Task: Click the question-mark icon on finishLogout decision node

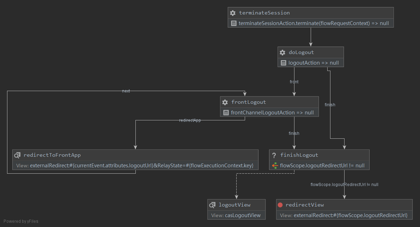Action: (274, 155)
